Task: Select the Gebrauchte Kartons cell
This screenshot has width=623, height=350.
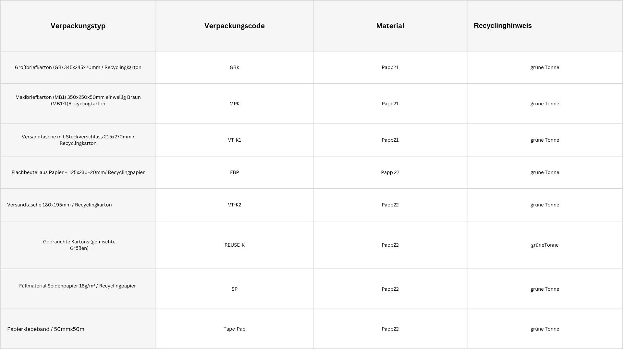Action: tap(78, 245)
